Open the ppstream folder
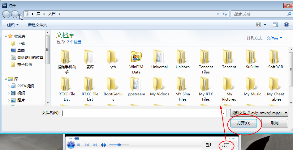Viewport: 293px width, 150px height. point(136,86)
